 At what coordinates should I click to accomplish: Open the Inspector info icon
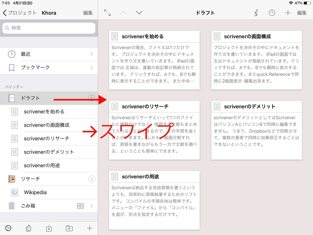click(x=256, y=13)
